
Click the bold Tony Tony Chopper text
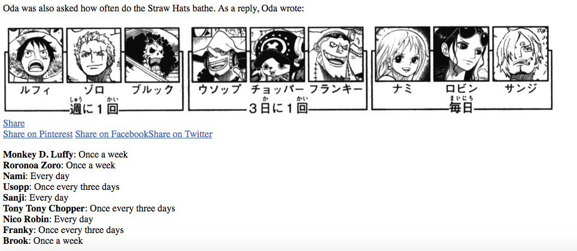click(44, 208)
